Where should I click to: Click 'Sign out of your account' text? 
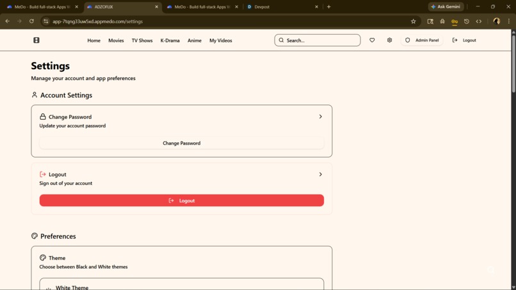(66, 183)
